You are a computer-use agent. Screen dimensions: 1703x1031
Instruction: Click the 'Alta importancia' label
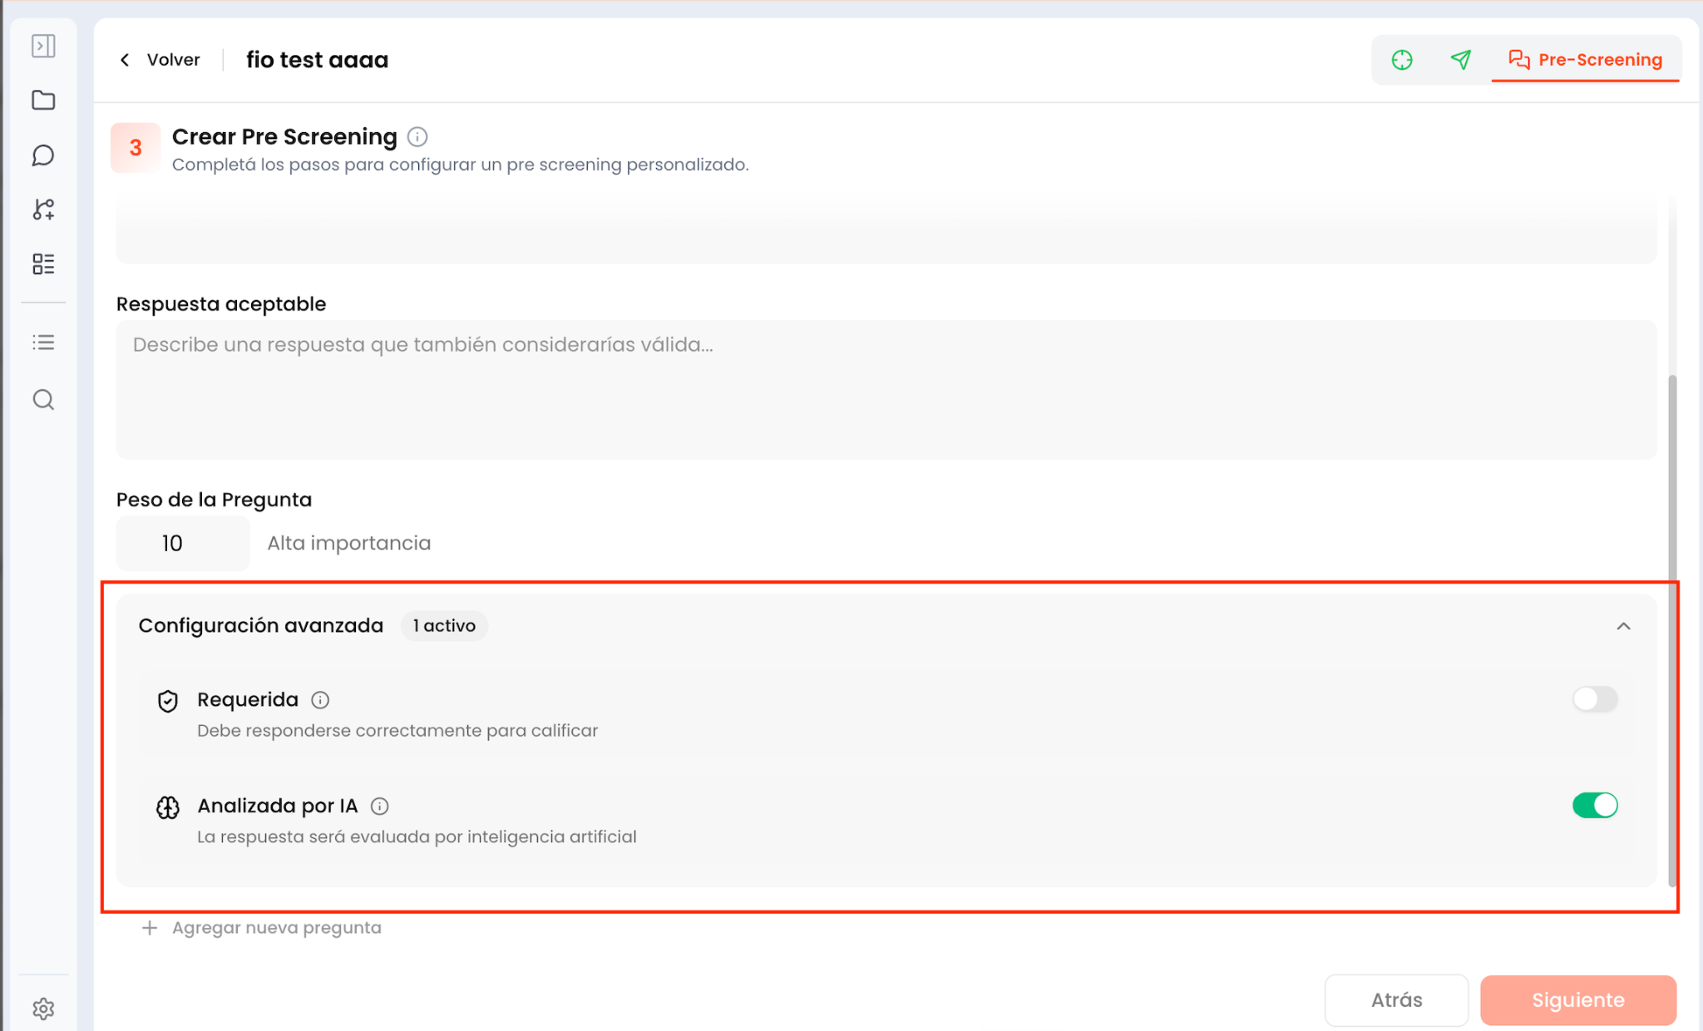[349, 543]
